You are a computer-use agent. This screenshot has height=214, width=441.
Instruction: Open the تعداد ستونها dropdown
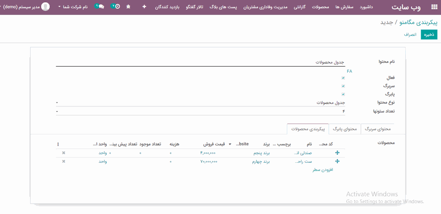[x=201, y=112]
